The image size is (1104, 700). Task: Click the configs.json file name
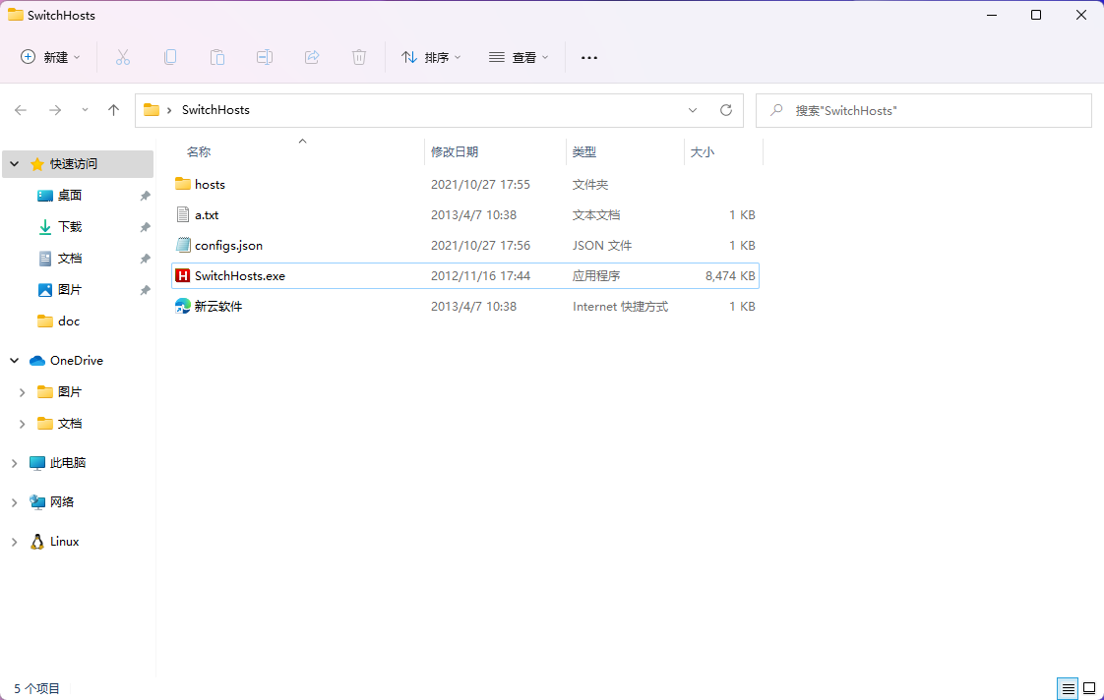click(x=229, y=246)
